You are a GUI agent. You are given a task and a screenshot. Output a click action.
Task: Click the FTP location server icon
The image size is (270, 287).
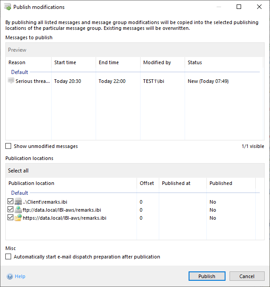(x=18, y=210)
